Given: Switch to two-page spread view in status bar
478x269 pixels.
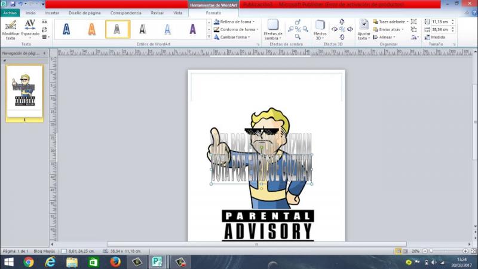Looking at the screenshot, I should click(406, 251).
